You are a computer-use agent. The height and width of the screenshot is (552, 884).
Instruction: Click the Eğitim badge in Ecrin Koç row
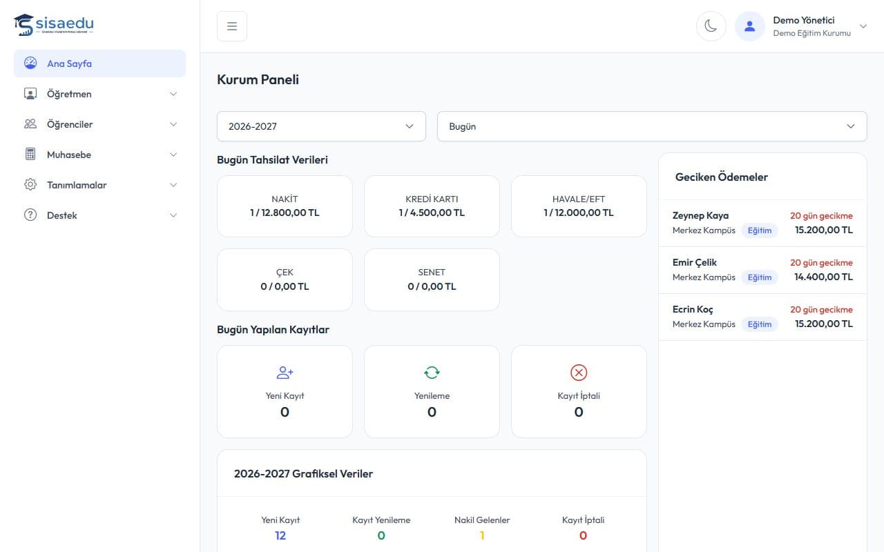[x=760, y=324]
